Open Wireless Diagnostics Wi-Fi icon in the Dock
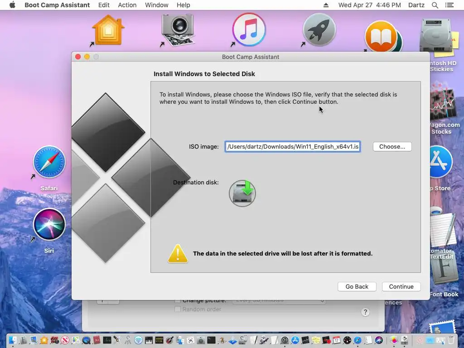 coord(138,340)
